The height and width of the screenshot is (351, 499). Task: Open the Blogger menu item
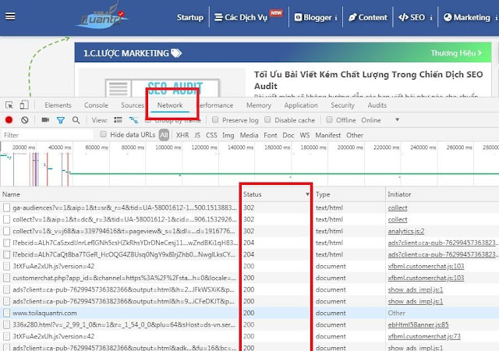315,17
